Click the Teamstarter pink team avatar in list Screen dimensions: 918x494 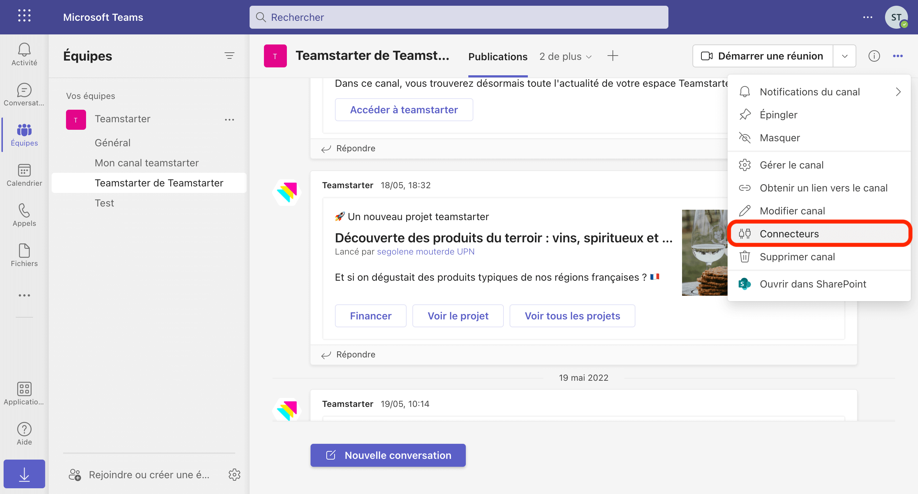[76, 120]
